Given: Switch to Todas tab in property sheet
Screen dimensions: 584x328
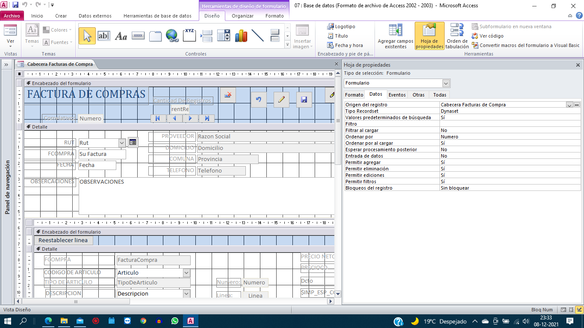Looking at the screenshot, I should [439, 95].
